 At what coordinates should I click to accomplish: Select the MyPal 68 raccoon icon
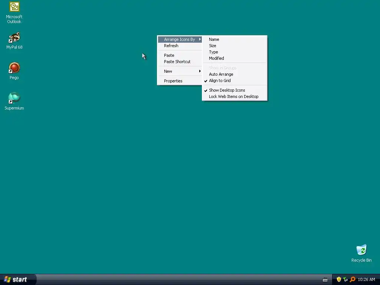pyautogui.click(x=14, y=40)
